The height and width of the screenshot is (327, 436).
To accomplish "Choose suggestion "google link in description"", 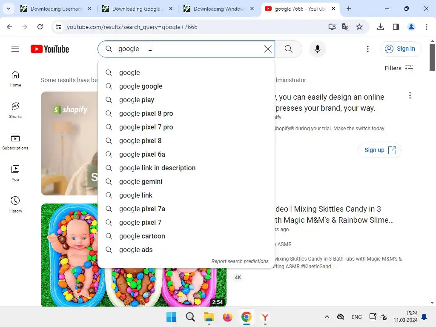I will click(186, 168).
